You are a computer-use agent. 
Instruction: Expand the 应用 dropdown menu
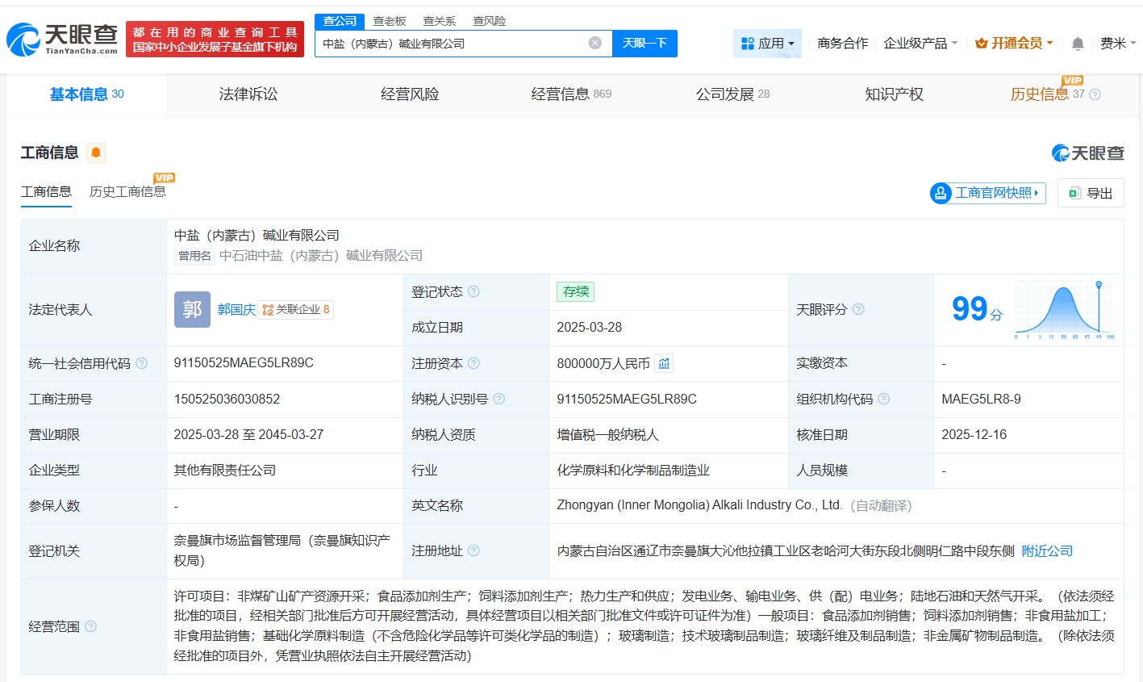[x=767, y=44]
